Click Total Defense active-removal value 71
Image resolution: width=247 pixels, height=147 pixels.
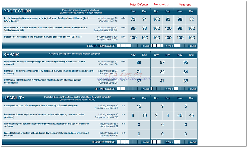[139, 72]
